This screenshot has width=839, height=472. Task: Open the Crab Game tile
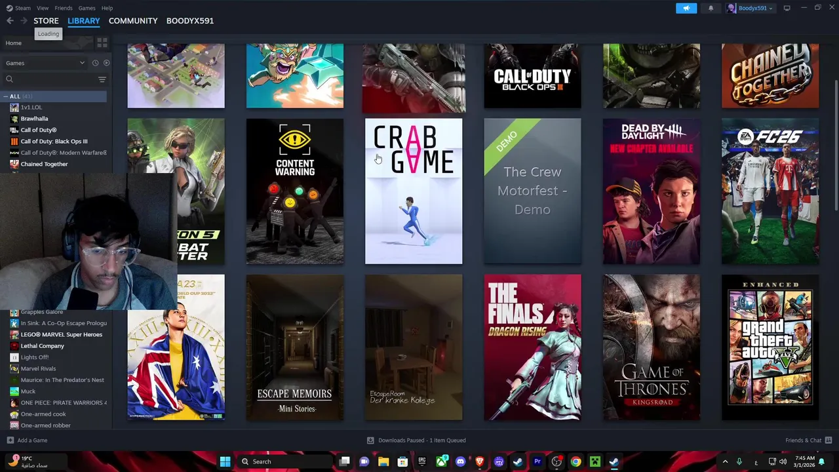tap(414, 191)
